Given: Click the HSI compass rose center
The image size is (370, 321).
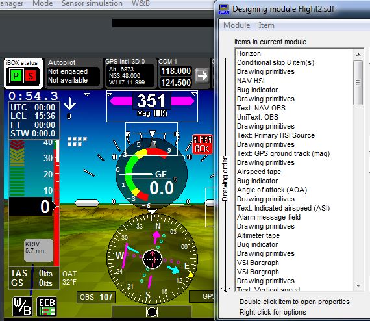Looking at the screenshot, I should coord(153,259).
